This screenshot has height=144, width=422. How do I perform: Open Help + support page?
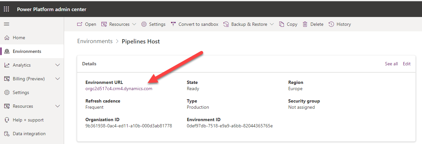pos(28,120)
